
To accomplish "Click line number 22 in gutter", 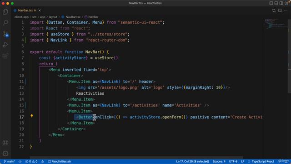I will (x=21, y=147).
